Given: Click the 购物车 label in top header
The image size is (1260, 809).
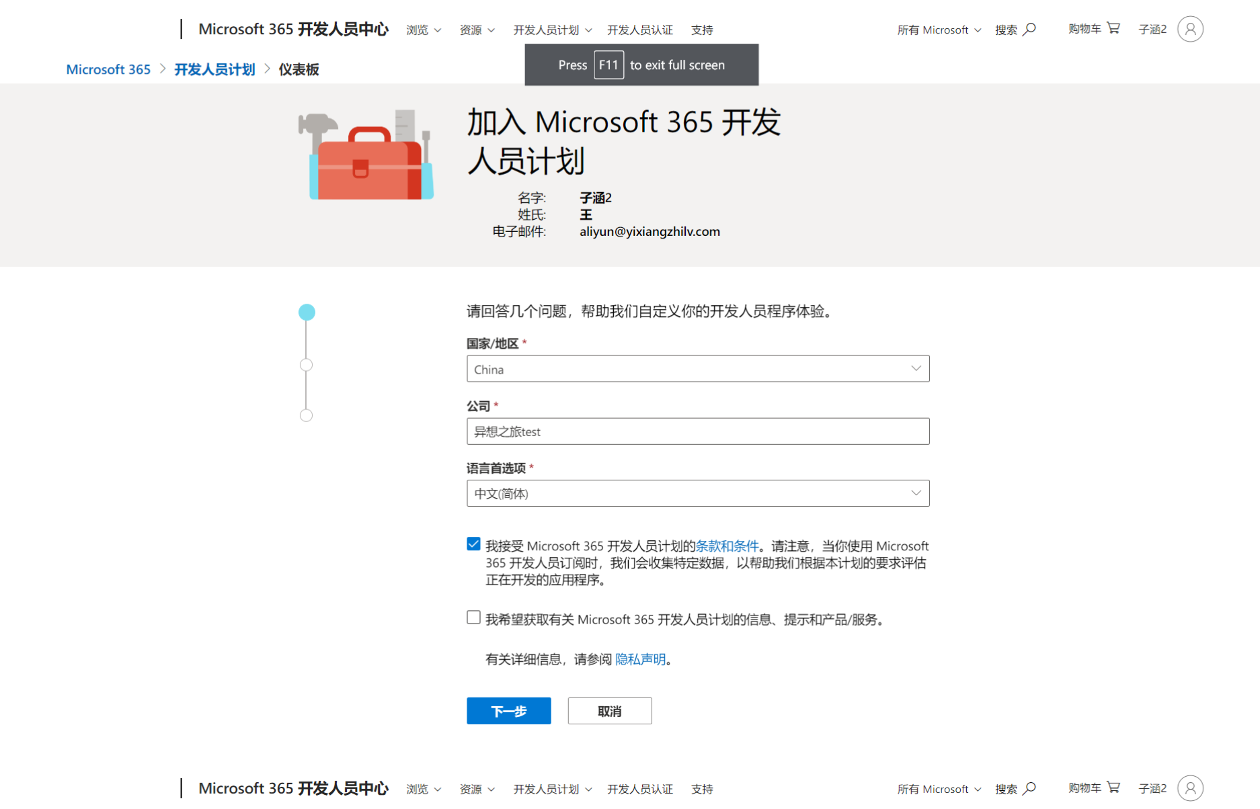Looking at the screenshot, I should [1085, 28].
